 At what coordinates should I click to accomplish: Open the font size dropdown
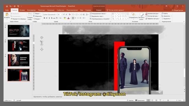coord(62,14)
